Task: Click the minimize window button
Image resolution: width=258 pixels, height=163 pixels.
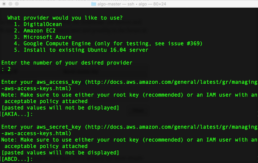Action: [10, 4]
